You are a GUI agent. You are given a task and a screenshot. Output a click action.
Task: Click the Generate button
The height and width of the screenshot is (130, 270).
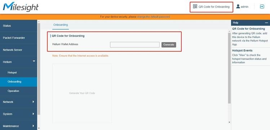[169, 45]
